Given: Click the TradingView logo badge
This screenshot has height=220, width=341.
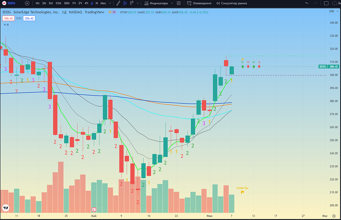Looking at the screenshot, I should 6,208.
